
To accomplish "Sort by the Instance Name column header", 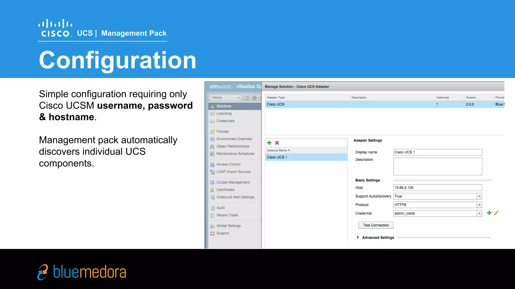I will click(306, 151).
